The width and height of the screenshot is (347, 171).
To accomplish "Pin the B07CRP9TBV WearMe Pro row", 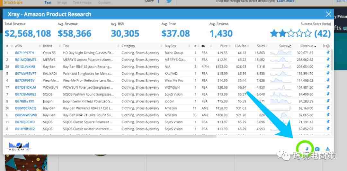I will pos(328,80).
